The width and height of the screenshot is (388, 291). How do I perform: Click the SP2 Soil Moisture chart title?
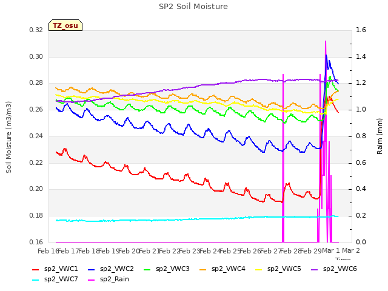pyautogui.click(x=193, y=7)
